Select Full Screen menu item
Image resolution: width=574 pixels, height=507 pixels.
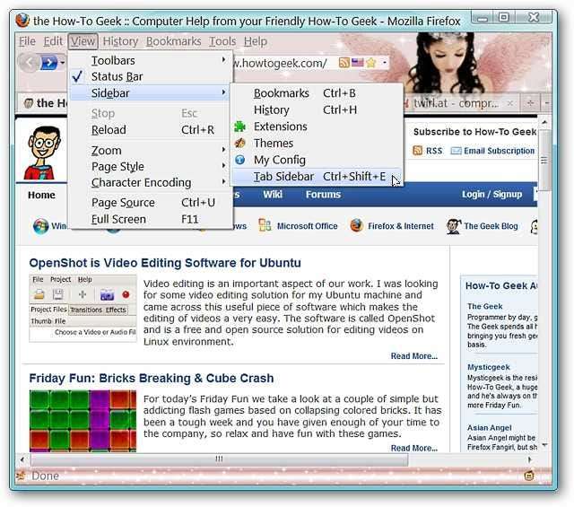pos(151,219)
